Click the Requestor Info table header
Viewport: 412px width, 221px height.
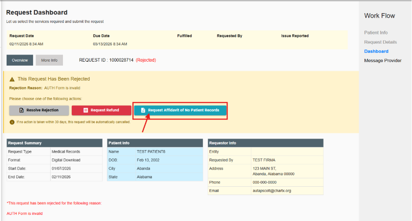[x=265, y=143]
